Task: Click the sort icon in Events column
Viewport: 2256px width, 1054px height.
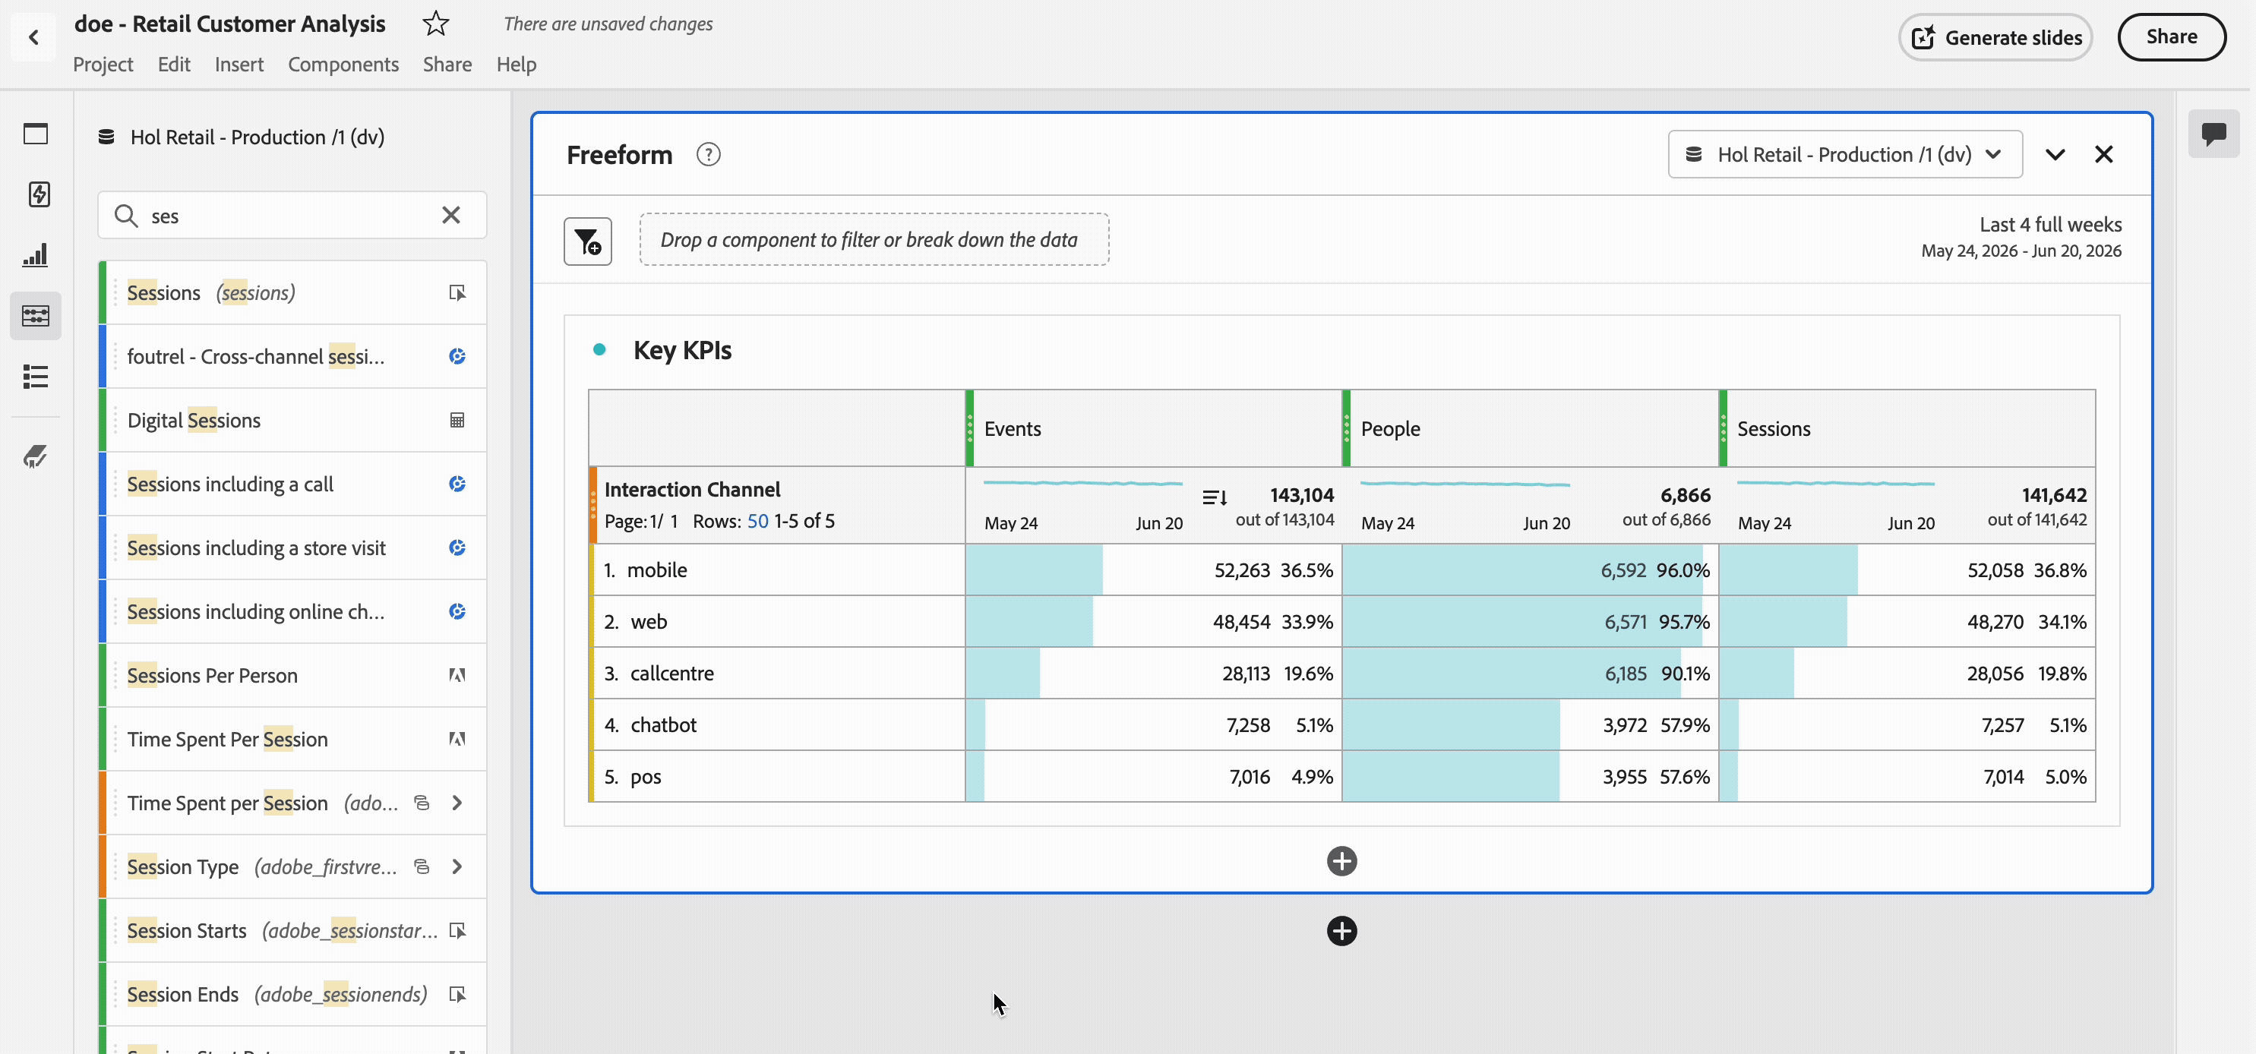Action: pyautogui.click(x=1215, y=497)
